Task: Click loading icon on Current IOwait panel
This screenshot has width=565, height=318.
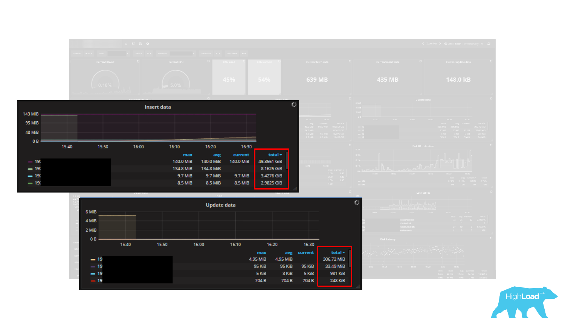Action: point(138,61)
